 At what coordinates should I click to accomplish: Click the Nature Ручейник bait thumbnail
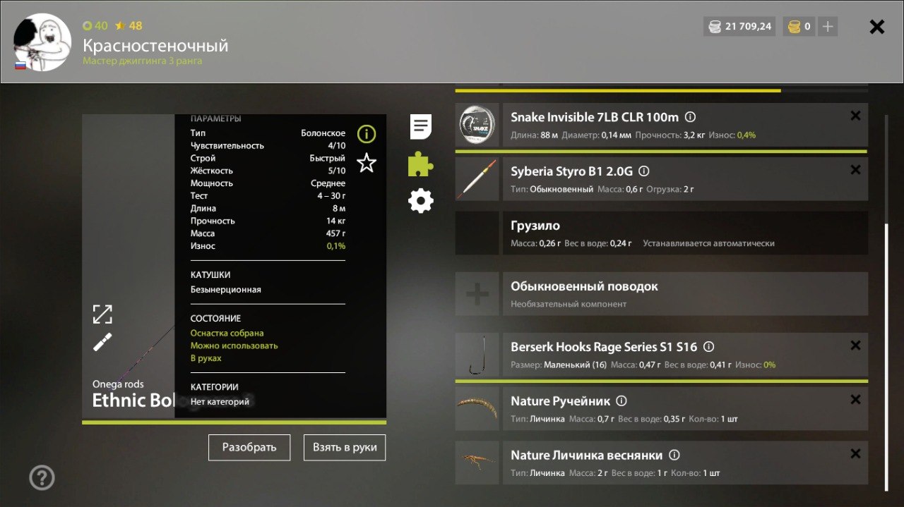click(x=477, y=408)
